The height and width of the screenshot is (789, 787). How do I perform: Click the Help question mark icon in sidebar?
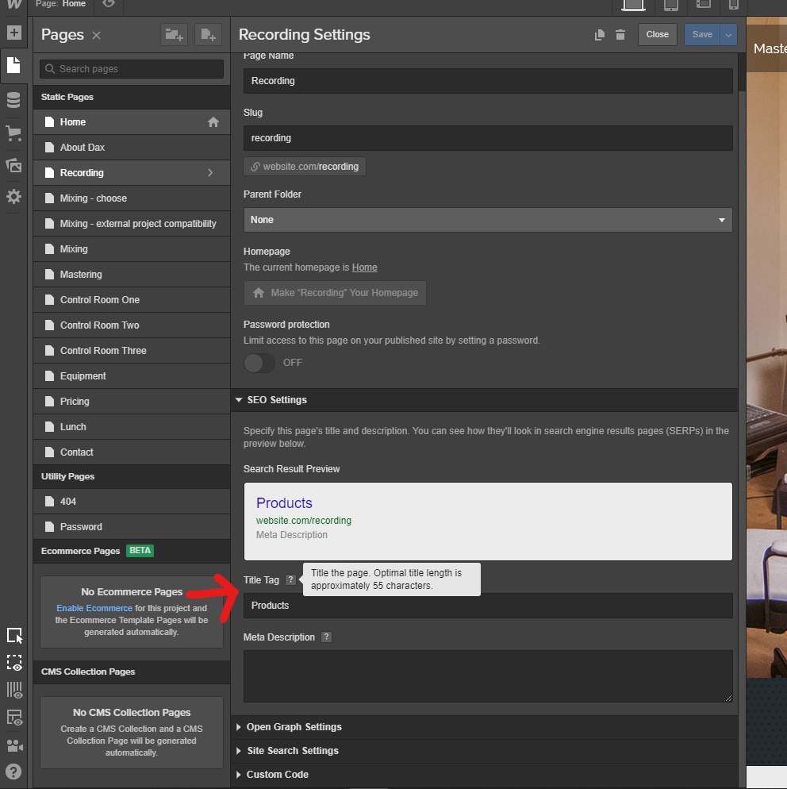13,772
